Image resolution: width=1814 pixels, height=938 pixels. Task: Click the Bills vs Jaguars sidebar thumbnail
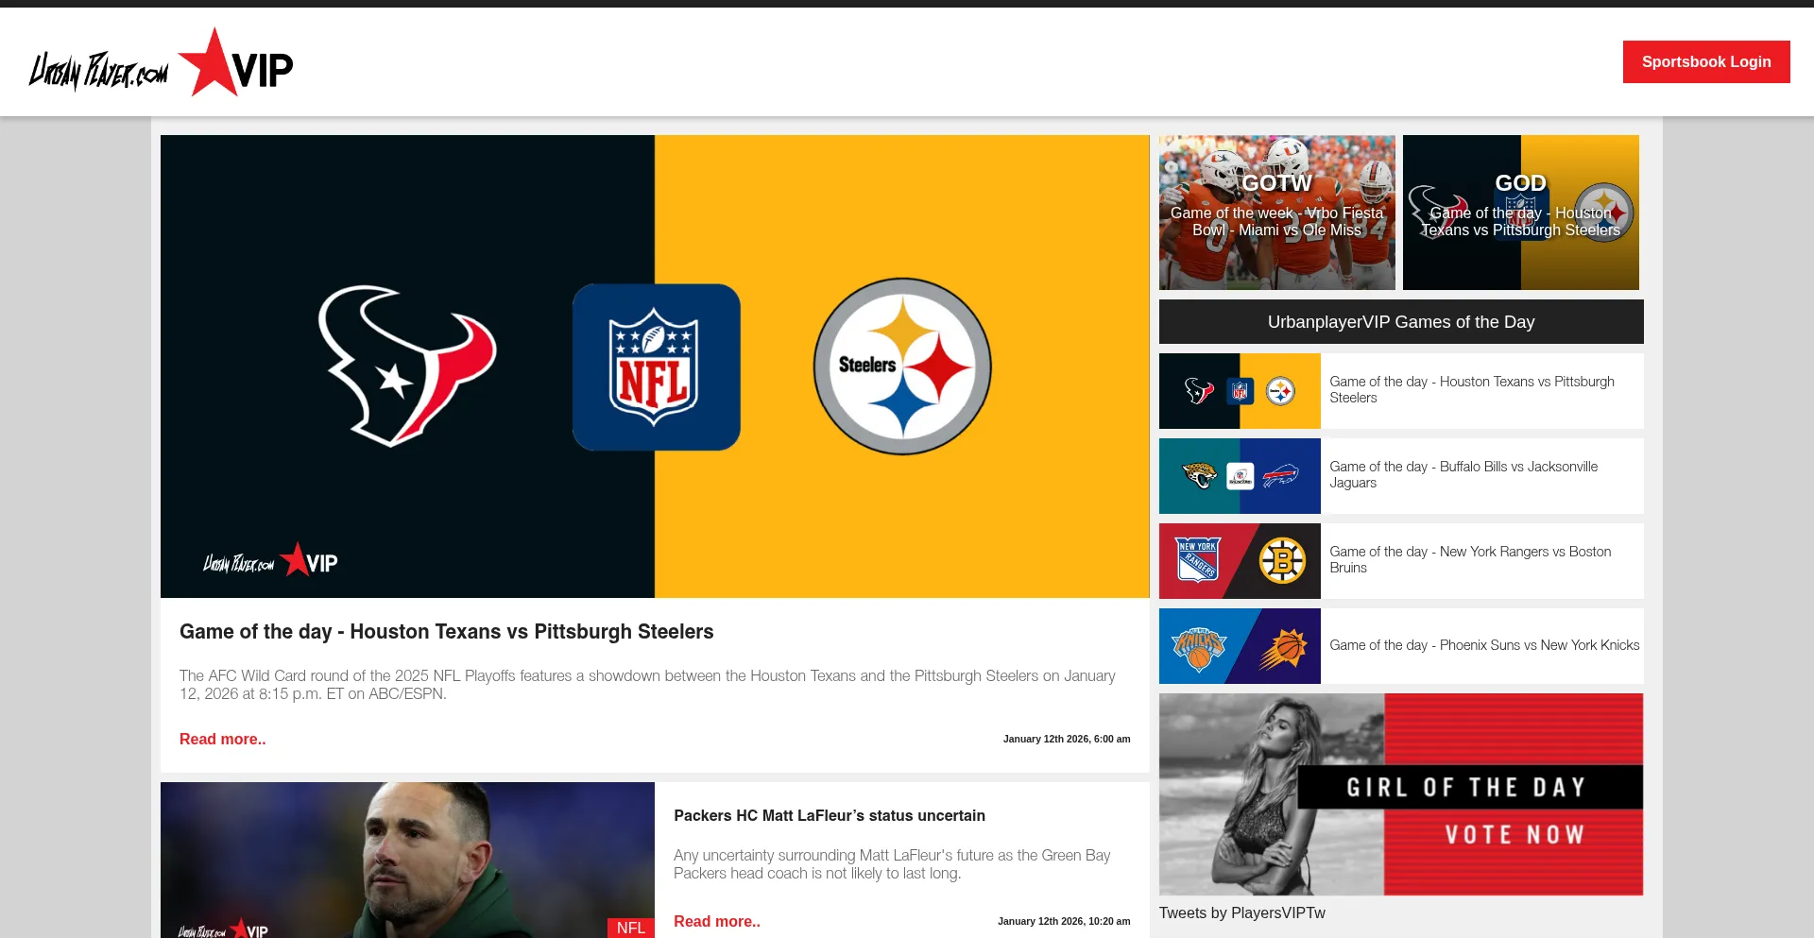click(1240, 476)
